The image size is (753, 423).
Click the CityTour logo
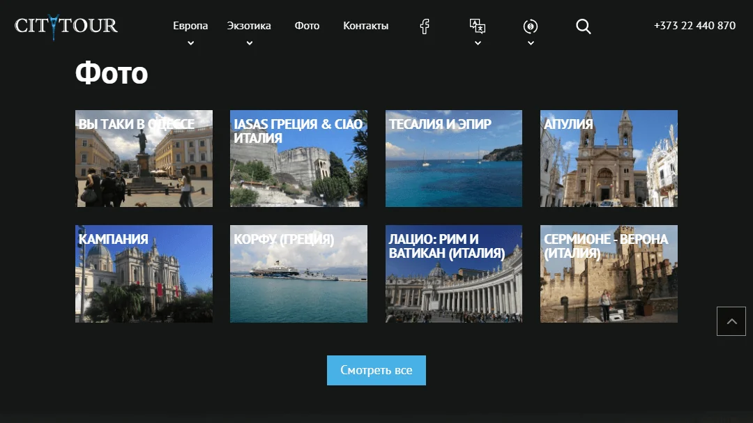(x=66, y=26)
